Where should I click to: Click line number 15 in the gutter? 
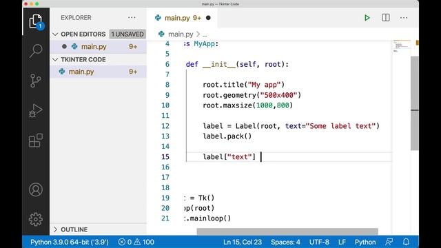tap(165, 156)
